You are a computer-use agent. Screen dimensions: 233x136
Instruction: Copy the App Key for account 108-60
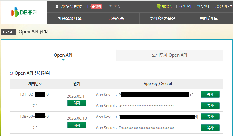[210, 117]
